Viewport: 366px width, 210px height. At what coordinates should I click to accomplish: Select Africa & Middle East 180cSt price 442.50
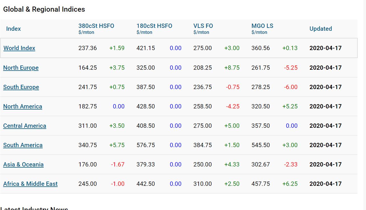pyautogui.click(x=146, y=184)
